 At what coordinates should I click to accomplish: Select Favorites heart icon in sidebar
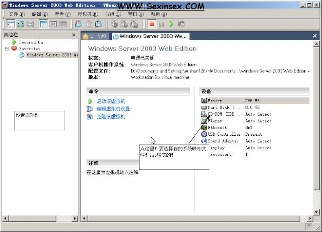[x=14, y=48]
